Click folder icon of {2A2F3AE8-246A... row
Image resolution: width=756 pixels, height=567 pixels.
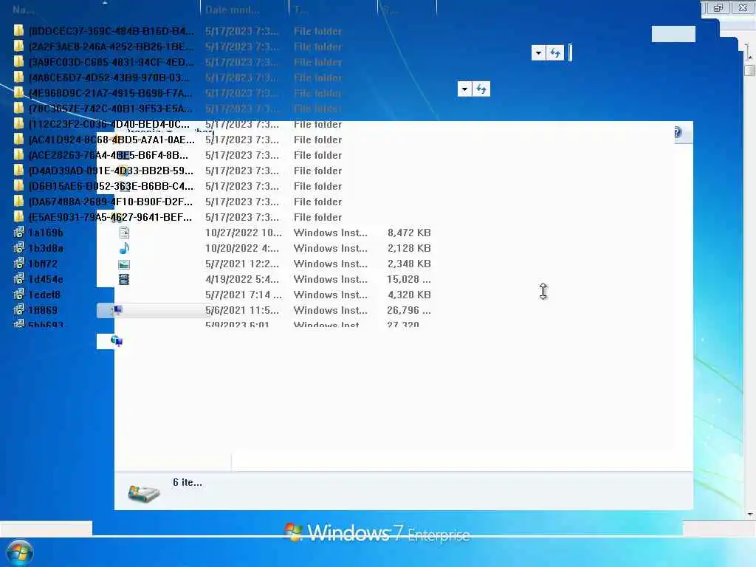[18, 47]
